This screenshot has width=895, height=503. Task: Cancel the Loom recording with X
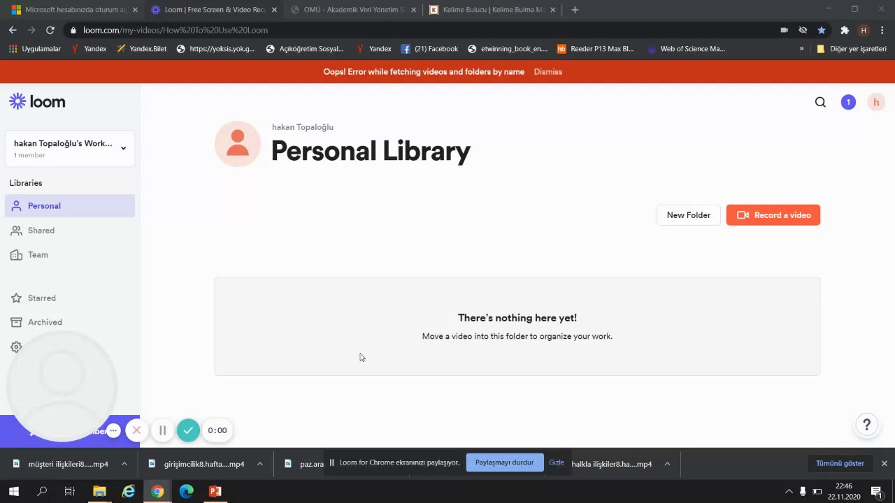(x=136, y=430)
